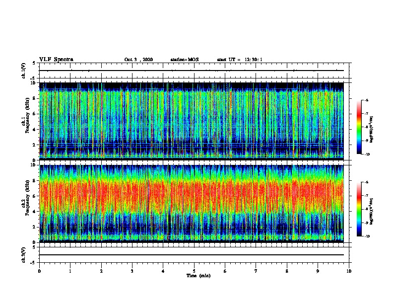
Task: Click the ch.1 color bar log(PSD) units label
Action: click(x=372, y=129)
